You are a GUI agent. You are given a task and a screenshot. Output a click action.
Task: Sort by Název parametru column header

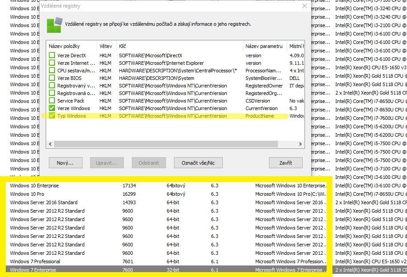pos(264,46)
